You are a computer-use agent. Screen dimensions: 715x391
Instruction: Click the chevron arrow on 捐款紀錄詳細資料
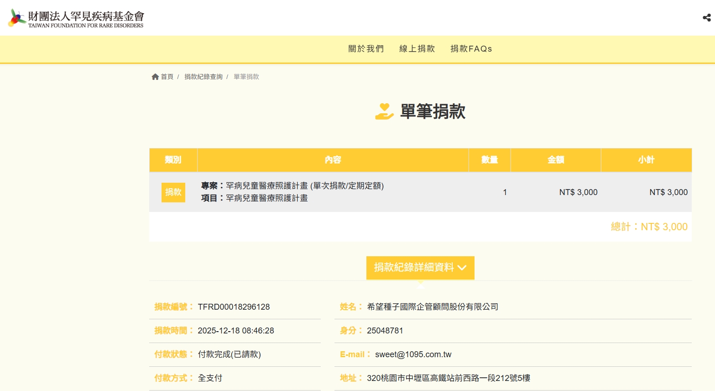(462, 268)
